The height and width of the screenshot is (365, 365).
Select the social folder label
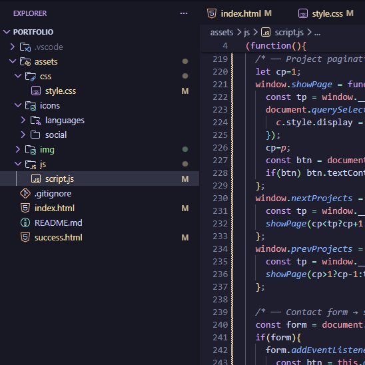56,135
